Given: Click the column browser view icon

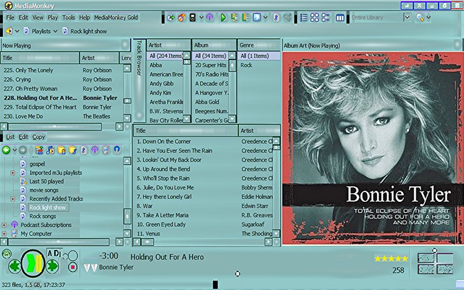Looking at the screenshot, I should [340, 18].
